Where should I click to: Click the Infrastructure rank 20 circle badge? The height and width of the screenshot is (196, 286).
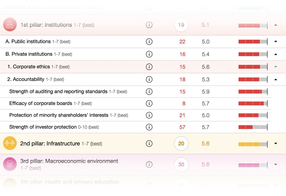(x=181, y=143)
